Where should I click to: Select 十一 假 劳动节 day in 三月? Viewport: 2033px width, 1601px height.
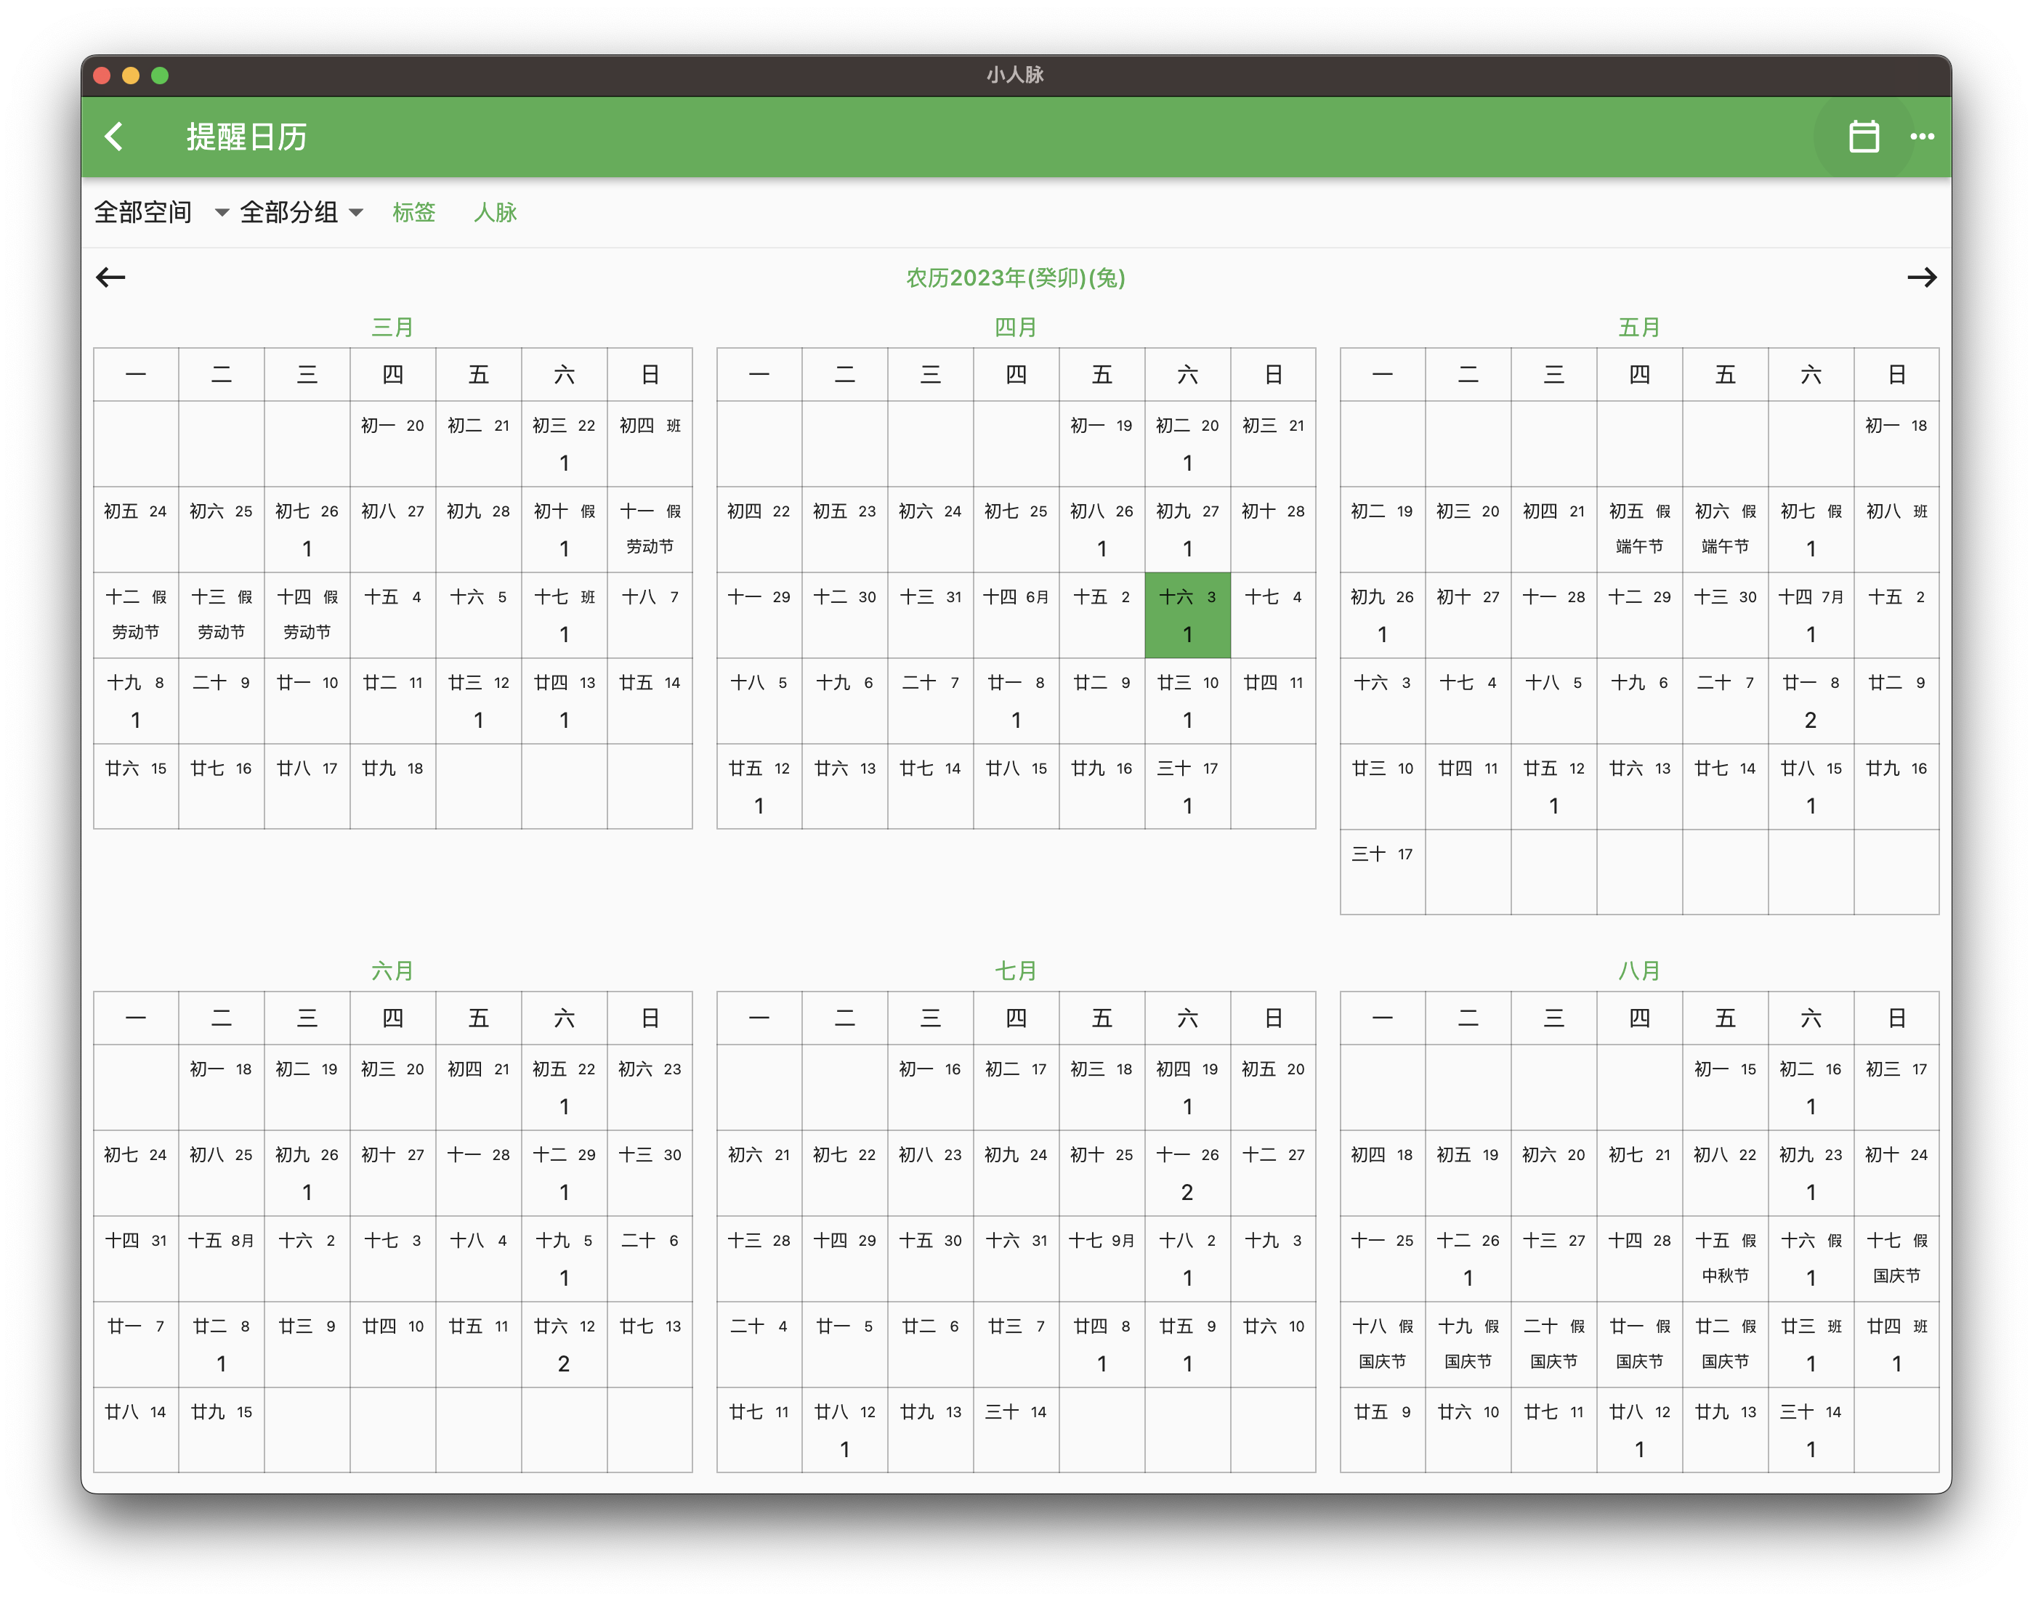[x=650, y=530]
